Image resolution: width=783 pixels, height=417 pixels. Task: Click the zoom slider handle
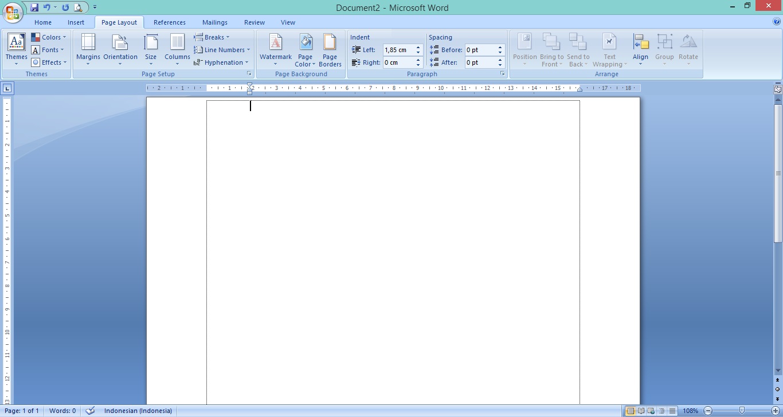click(x=742, y=411)
